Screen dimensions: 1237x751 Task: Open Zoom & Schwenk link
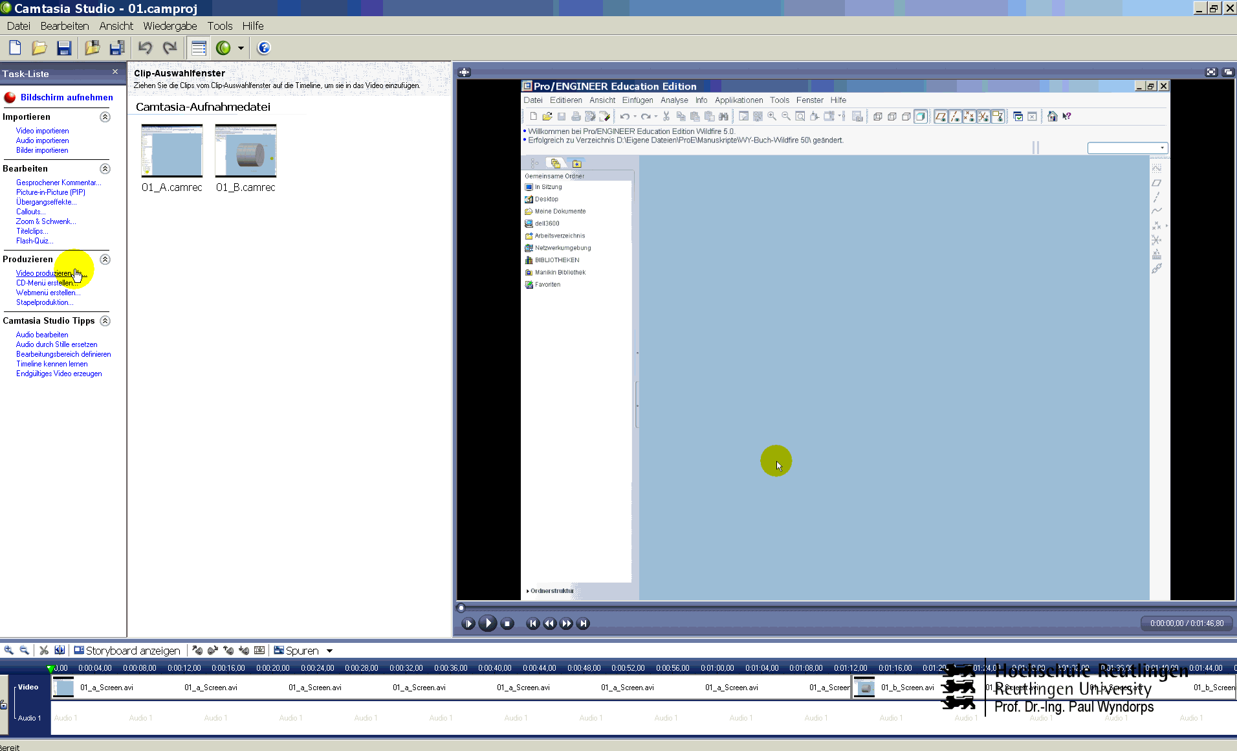46,221
